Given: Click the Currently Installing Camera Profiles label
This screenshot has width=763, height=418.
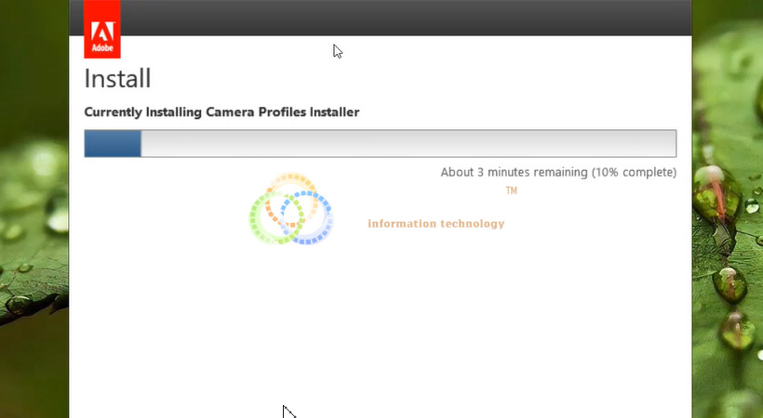Looking at the screenshot, I should (x=221, y=112).
